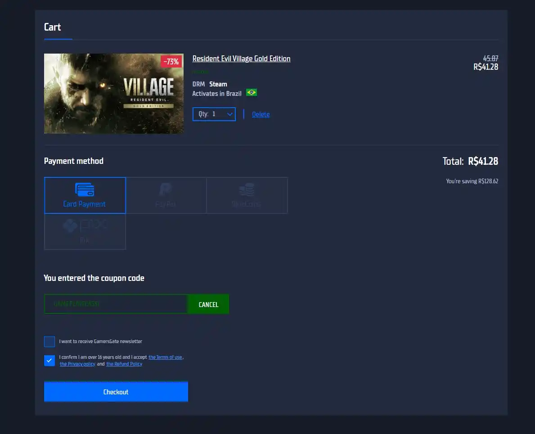Click the coupon code input field
This screenshot has width=535, height=434.
pyautogui.click(x=116, y=304)
